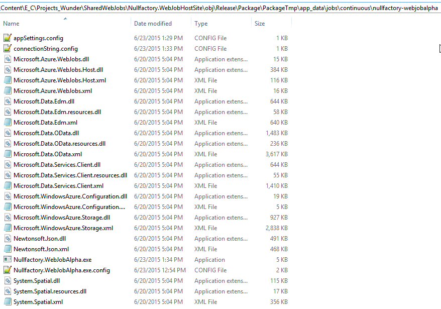The height and width of the screenshot is (309, 441).
Task: Click the Nullfactory.WebJobAlpha.exe application icon
Action: click(x=8, y=259)
